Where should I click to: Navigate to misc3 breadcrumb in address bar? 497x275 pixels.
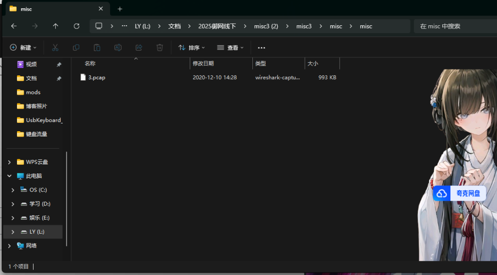[304, 26]
